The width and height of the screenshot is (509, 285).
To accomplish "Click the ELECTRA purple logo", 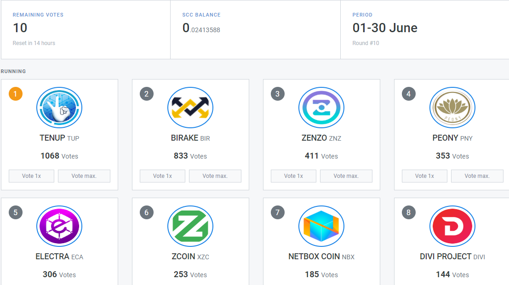I will tap(59, 226).
